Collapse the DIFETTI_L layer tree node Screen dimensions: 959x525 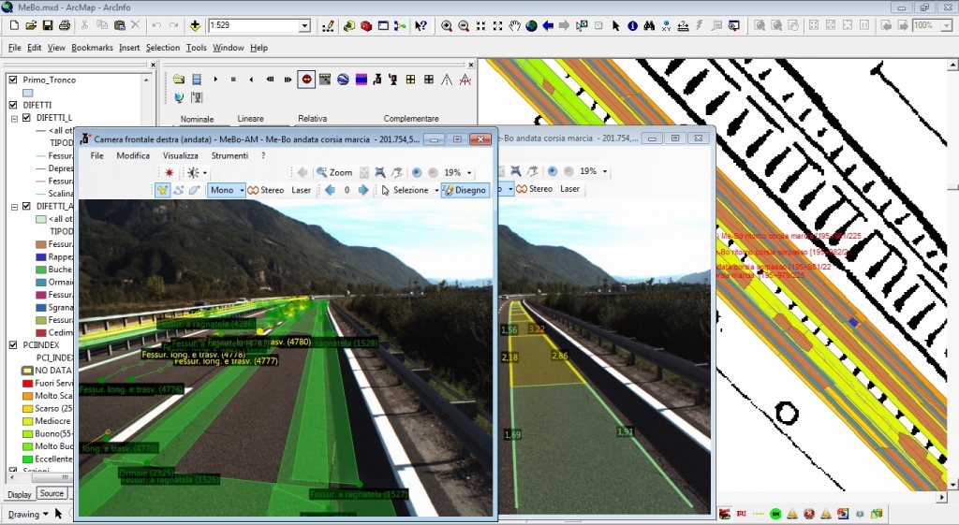14,118
